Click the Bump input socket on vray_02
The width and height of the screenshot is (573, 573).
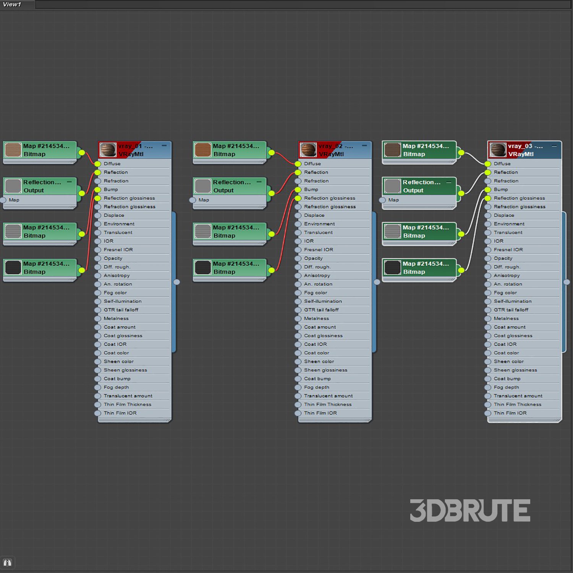click(x=298, y=190)
